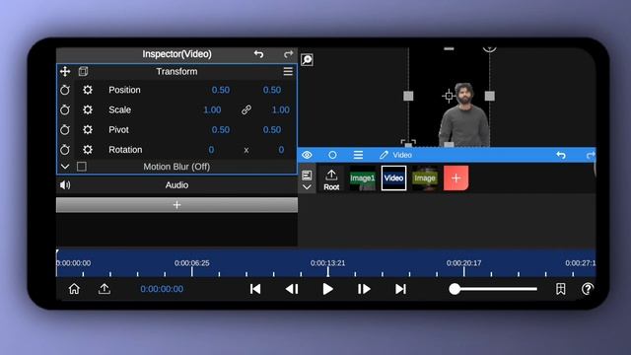Click the circle icon in layer bar

point(332,155)
